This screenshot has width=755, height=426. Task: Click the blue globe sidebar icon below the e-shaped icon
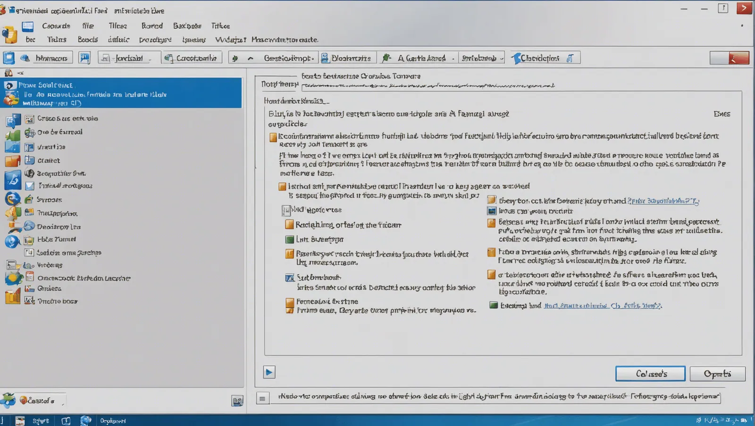[12, 241]
